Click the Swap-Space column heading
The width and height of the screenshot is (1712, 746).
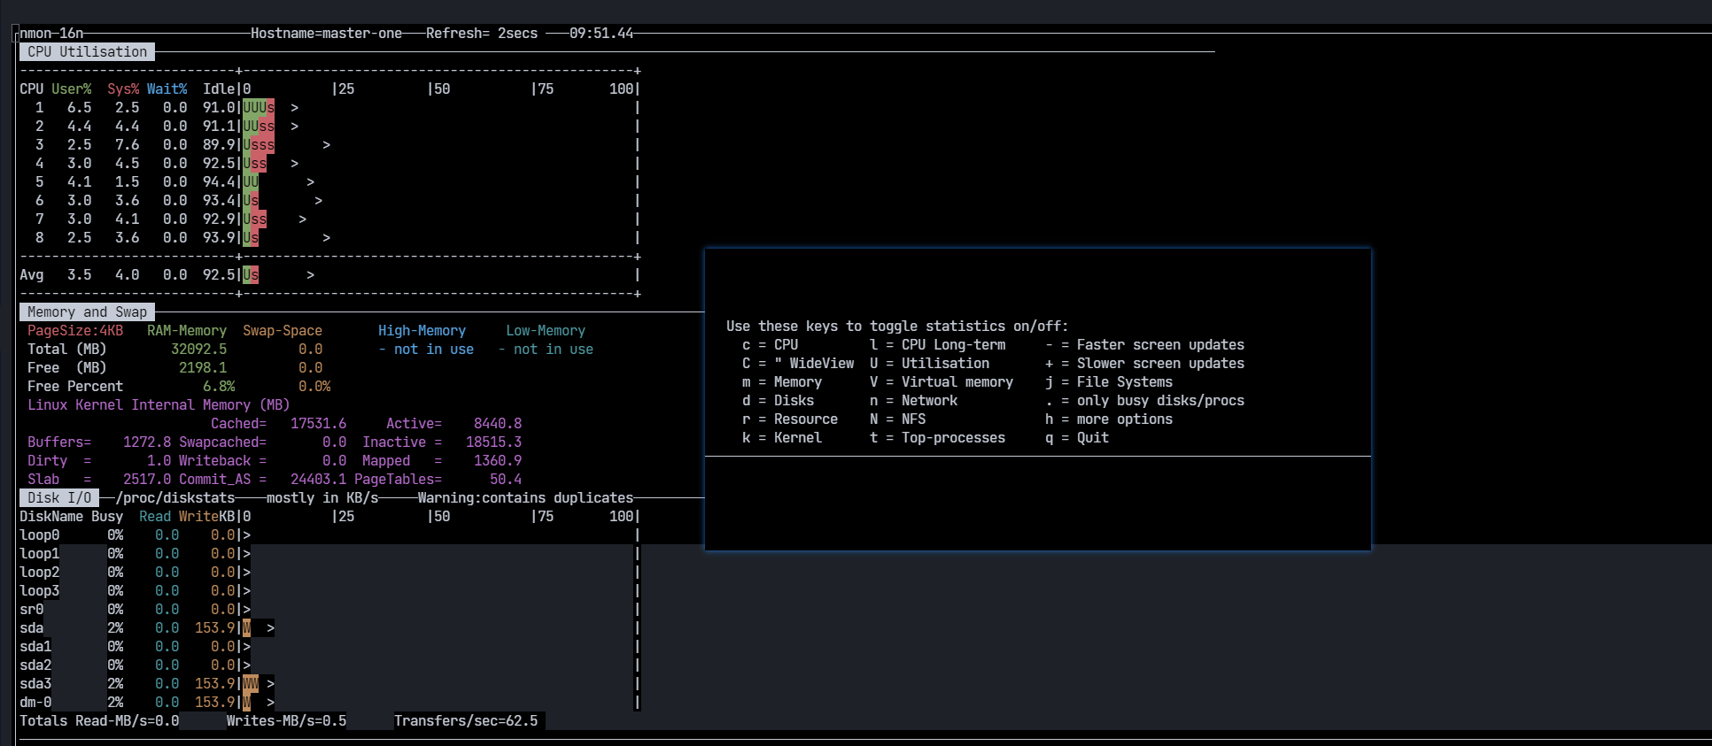[283, 330]
